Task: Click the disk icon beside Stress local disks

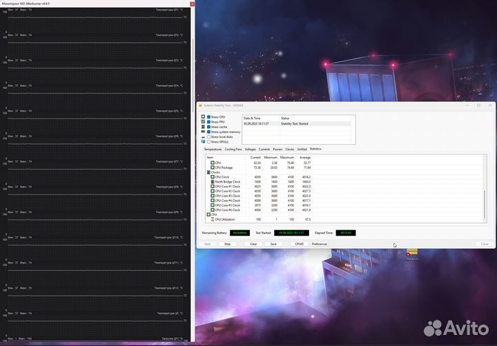Action: 203,137
